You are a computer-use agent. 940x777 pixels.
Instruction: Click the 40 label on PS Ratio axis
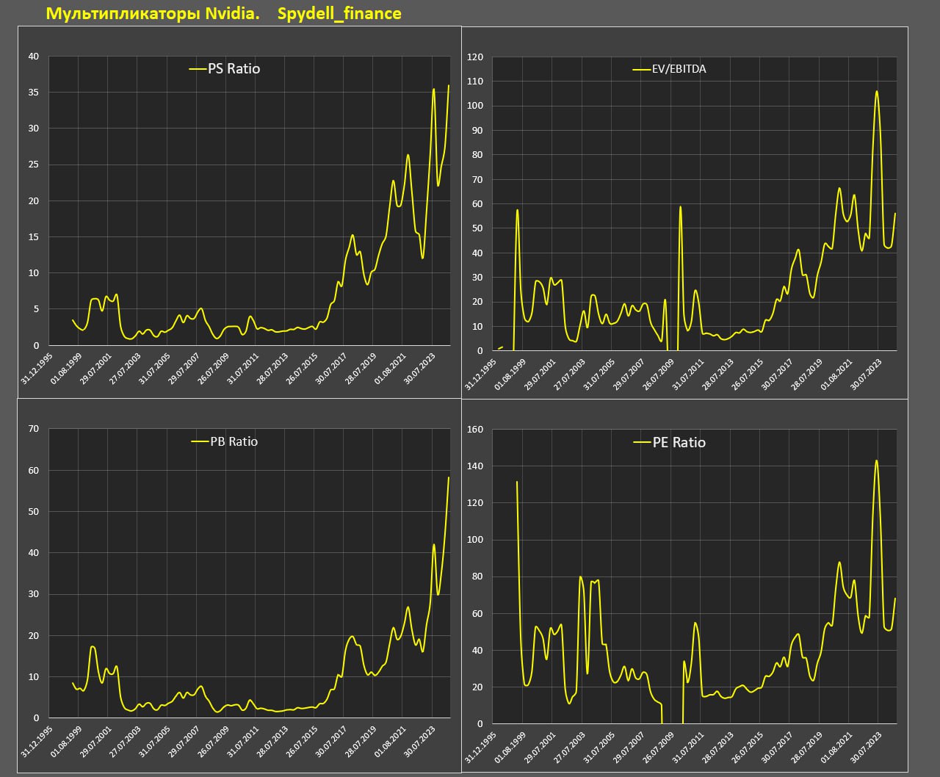(x=33, y=57)
